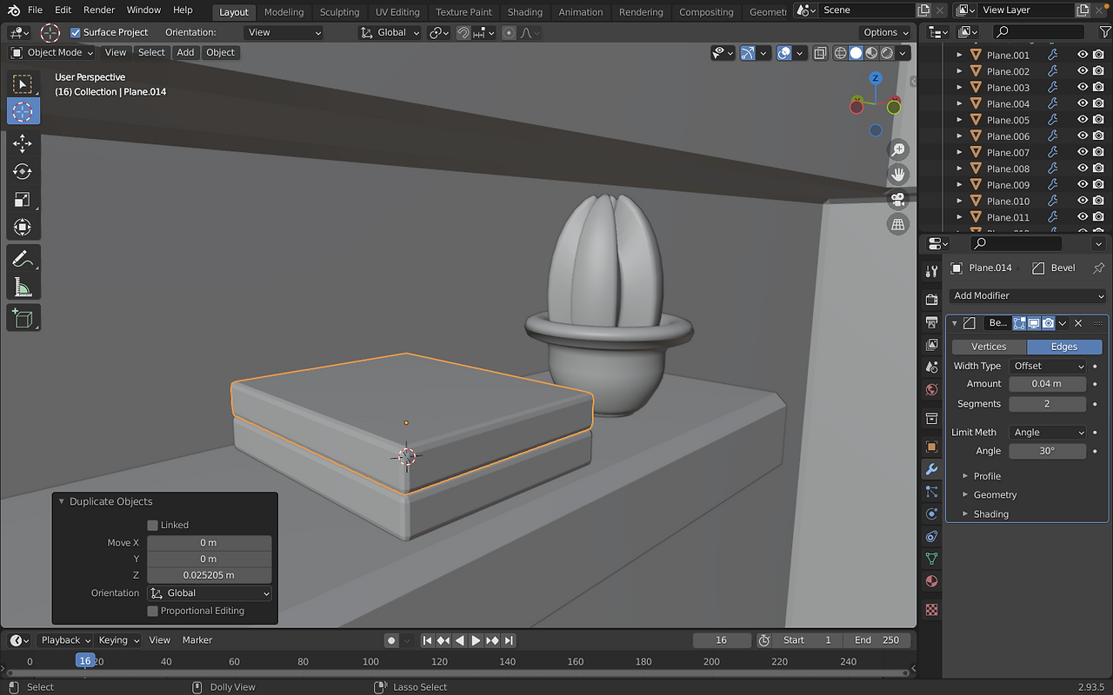
Task: Open the Render menu
Action: pyautogui.click(x=99, y=10)
